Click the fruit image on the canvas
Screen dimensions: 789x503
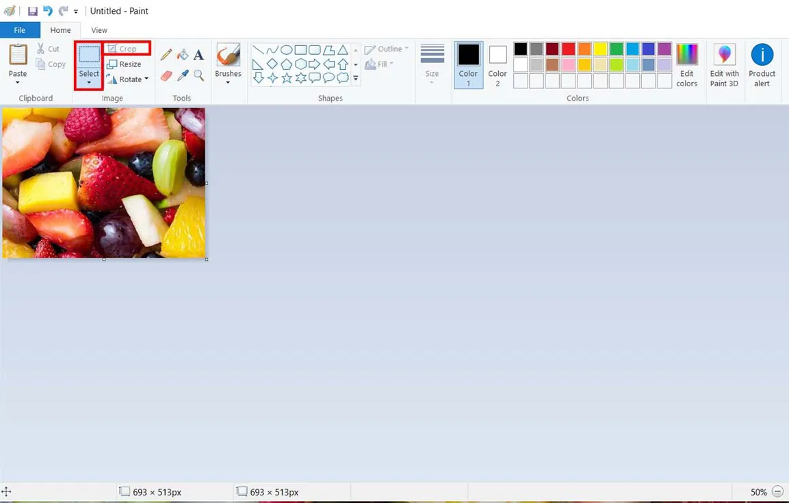pos(103,183)
